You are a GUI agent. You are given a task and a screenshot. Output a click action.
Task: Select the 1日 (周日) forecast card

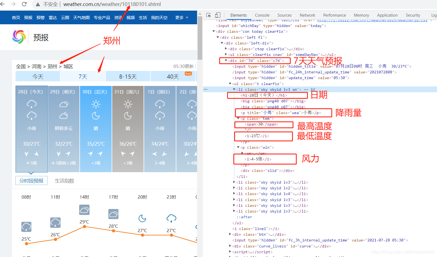tap(160, 129)
